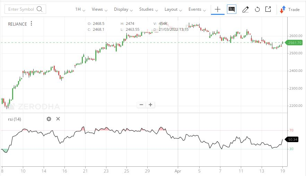Toggle the heads-up info display icon
The image size is (306, 176).
click(231, 9)
